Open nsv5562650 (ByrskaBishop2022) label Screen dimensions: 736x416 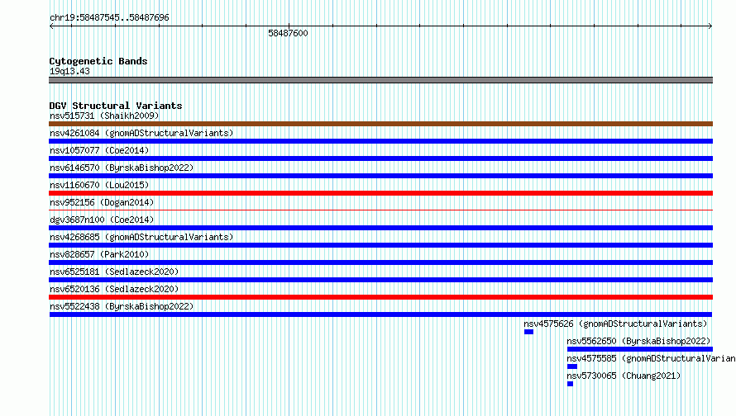[638, 341]
